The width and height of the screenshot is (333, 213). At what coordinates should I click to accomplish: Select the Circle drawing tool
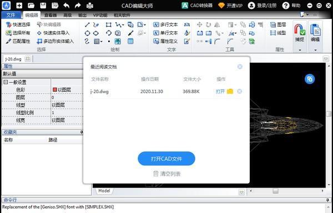point(87,33)
